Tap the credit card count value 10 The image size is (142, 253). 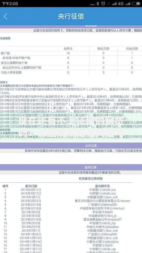pyautogui.click(x=68, y=53)
